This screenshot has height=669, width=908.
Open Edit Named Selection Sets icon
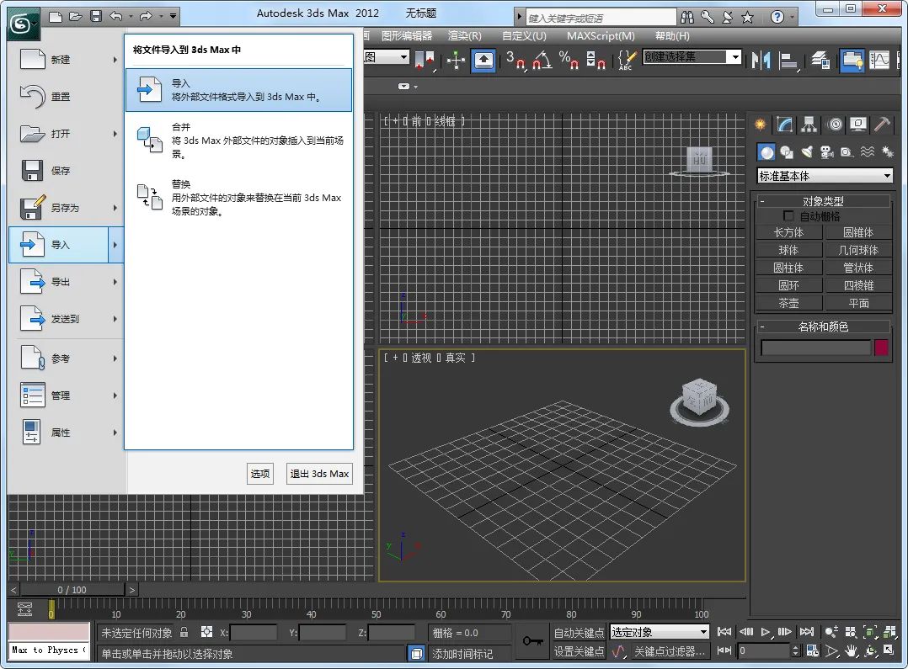(x=628, y=60)
